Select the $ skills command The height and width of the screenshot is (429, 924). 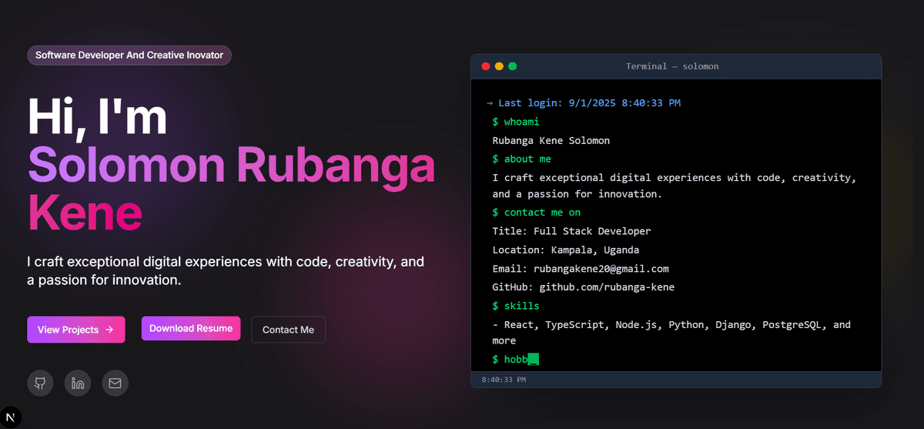coord(516,306)
